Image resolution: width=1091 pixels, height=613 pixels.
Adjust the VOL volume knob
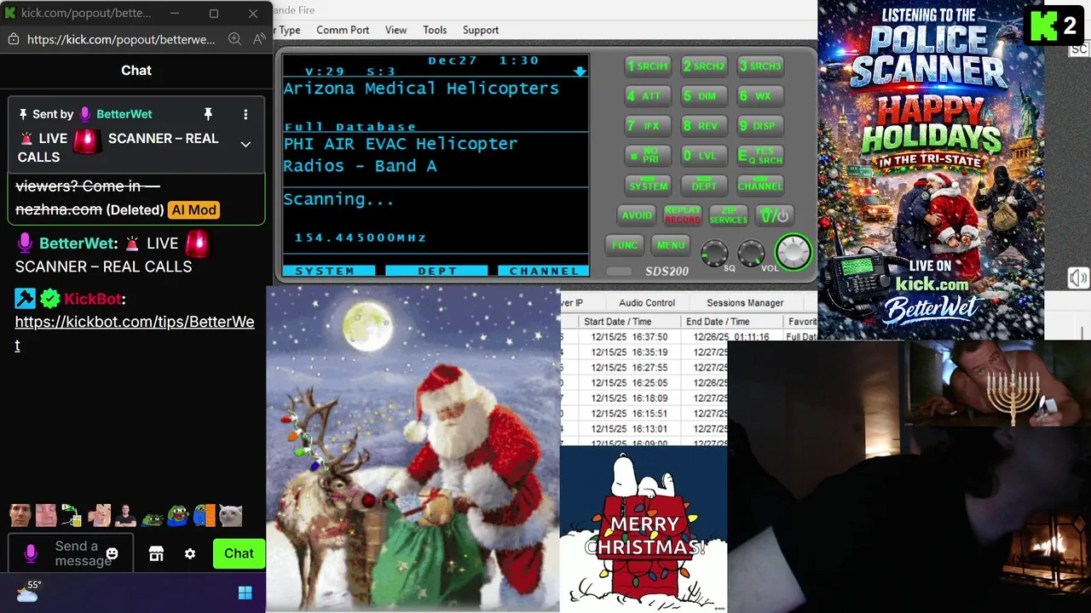coord(751,253)
